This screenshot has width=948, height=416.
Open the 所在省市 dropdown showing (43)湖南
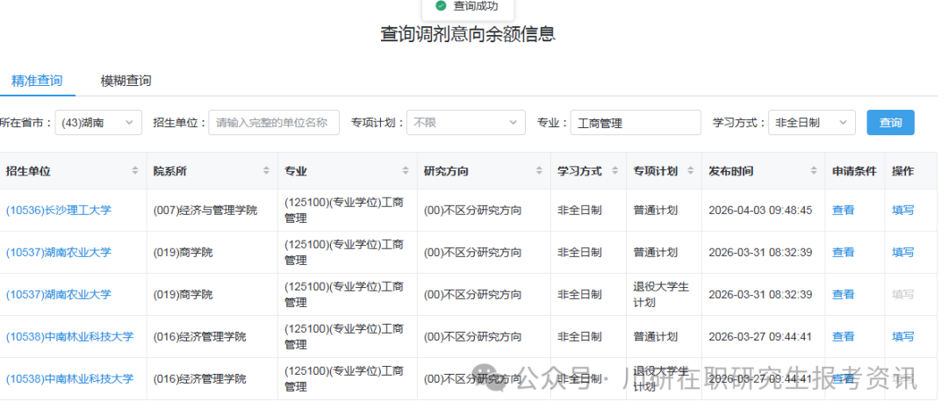98,123
